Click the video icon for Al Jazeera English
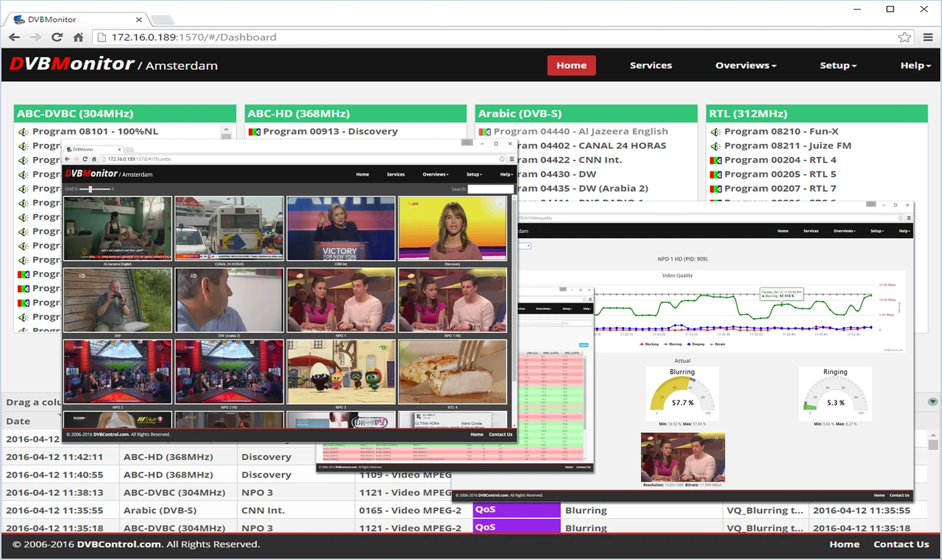 [x=485, y=132]
